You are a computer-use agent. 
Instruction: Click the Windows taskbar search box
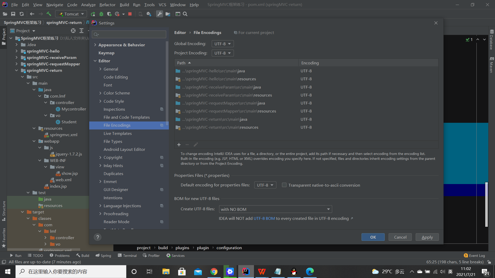tap(71, 272)
